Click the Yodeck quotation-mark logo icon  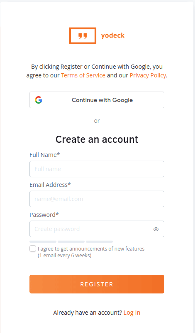click(x=83, y=36)
